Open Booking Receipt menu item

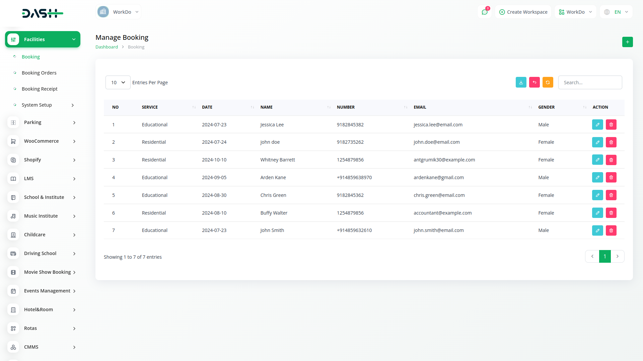tap(40, 89)
